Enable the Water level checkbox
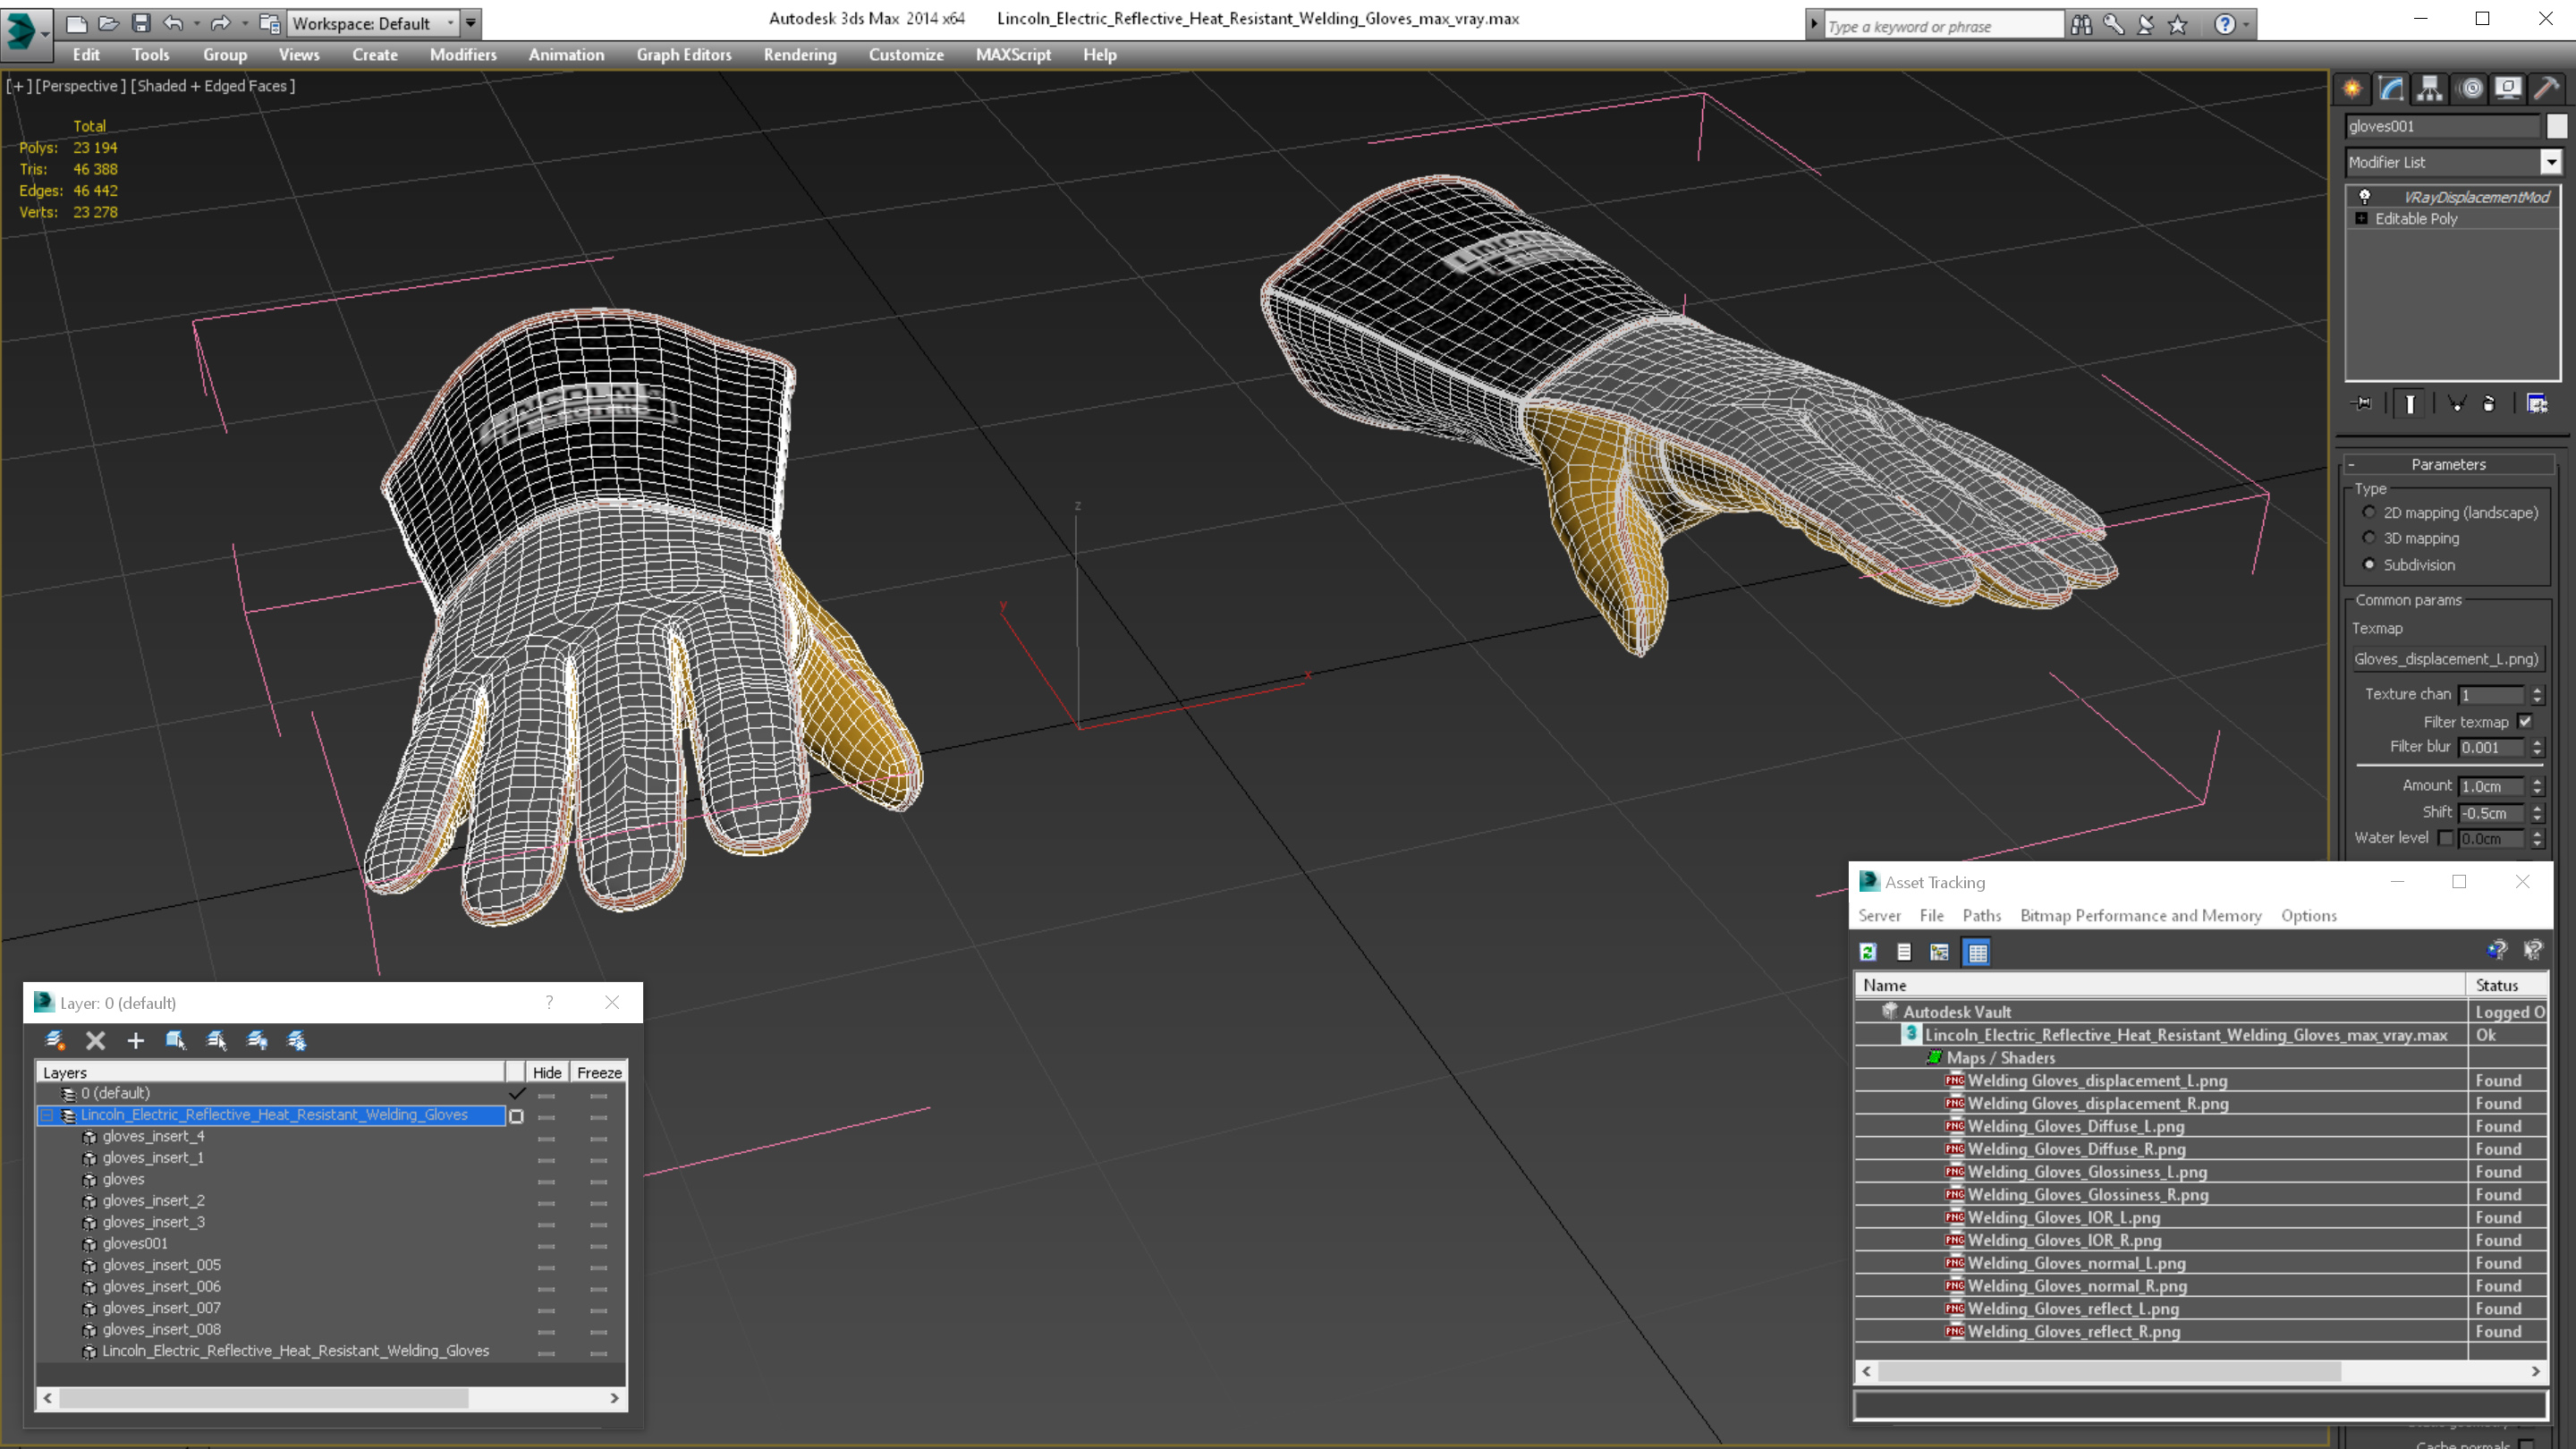Viewport: 2576px width, 1449px height. point(2445,838)
